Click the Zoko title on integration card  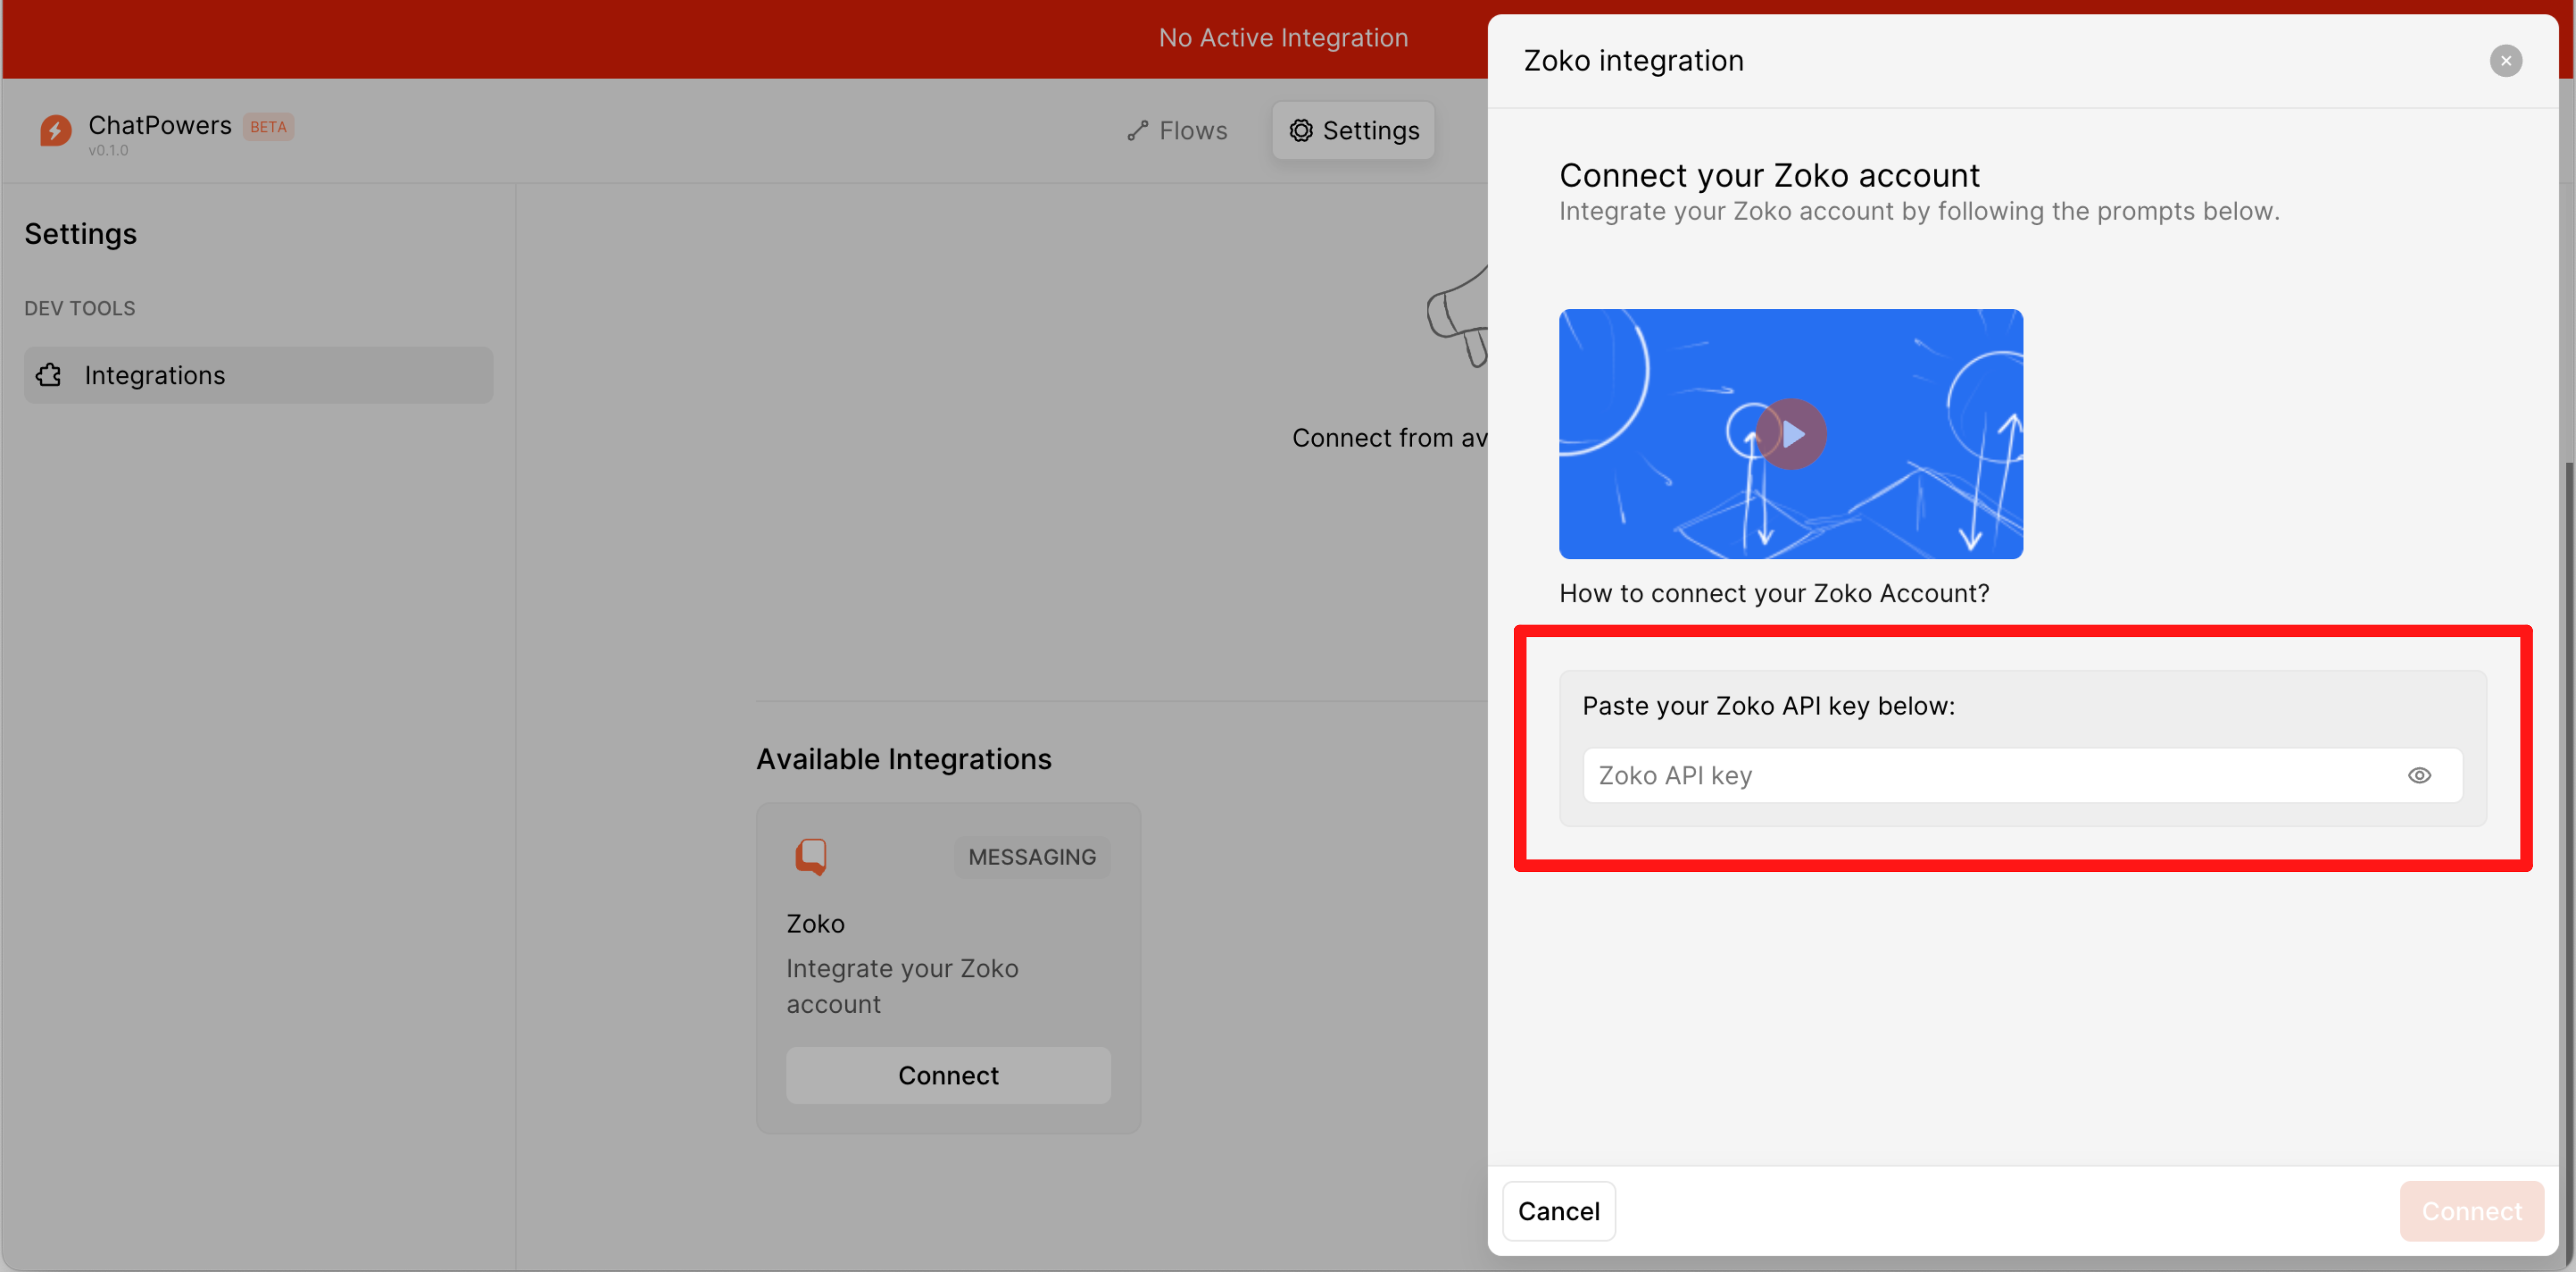click(x=815, y=924)
